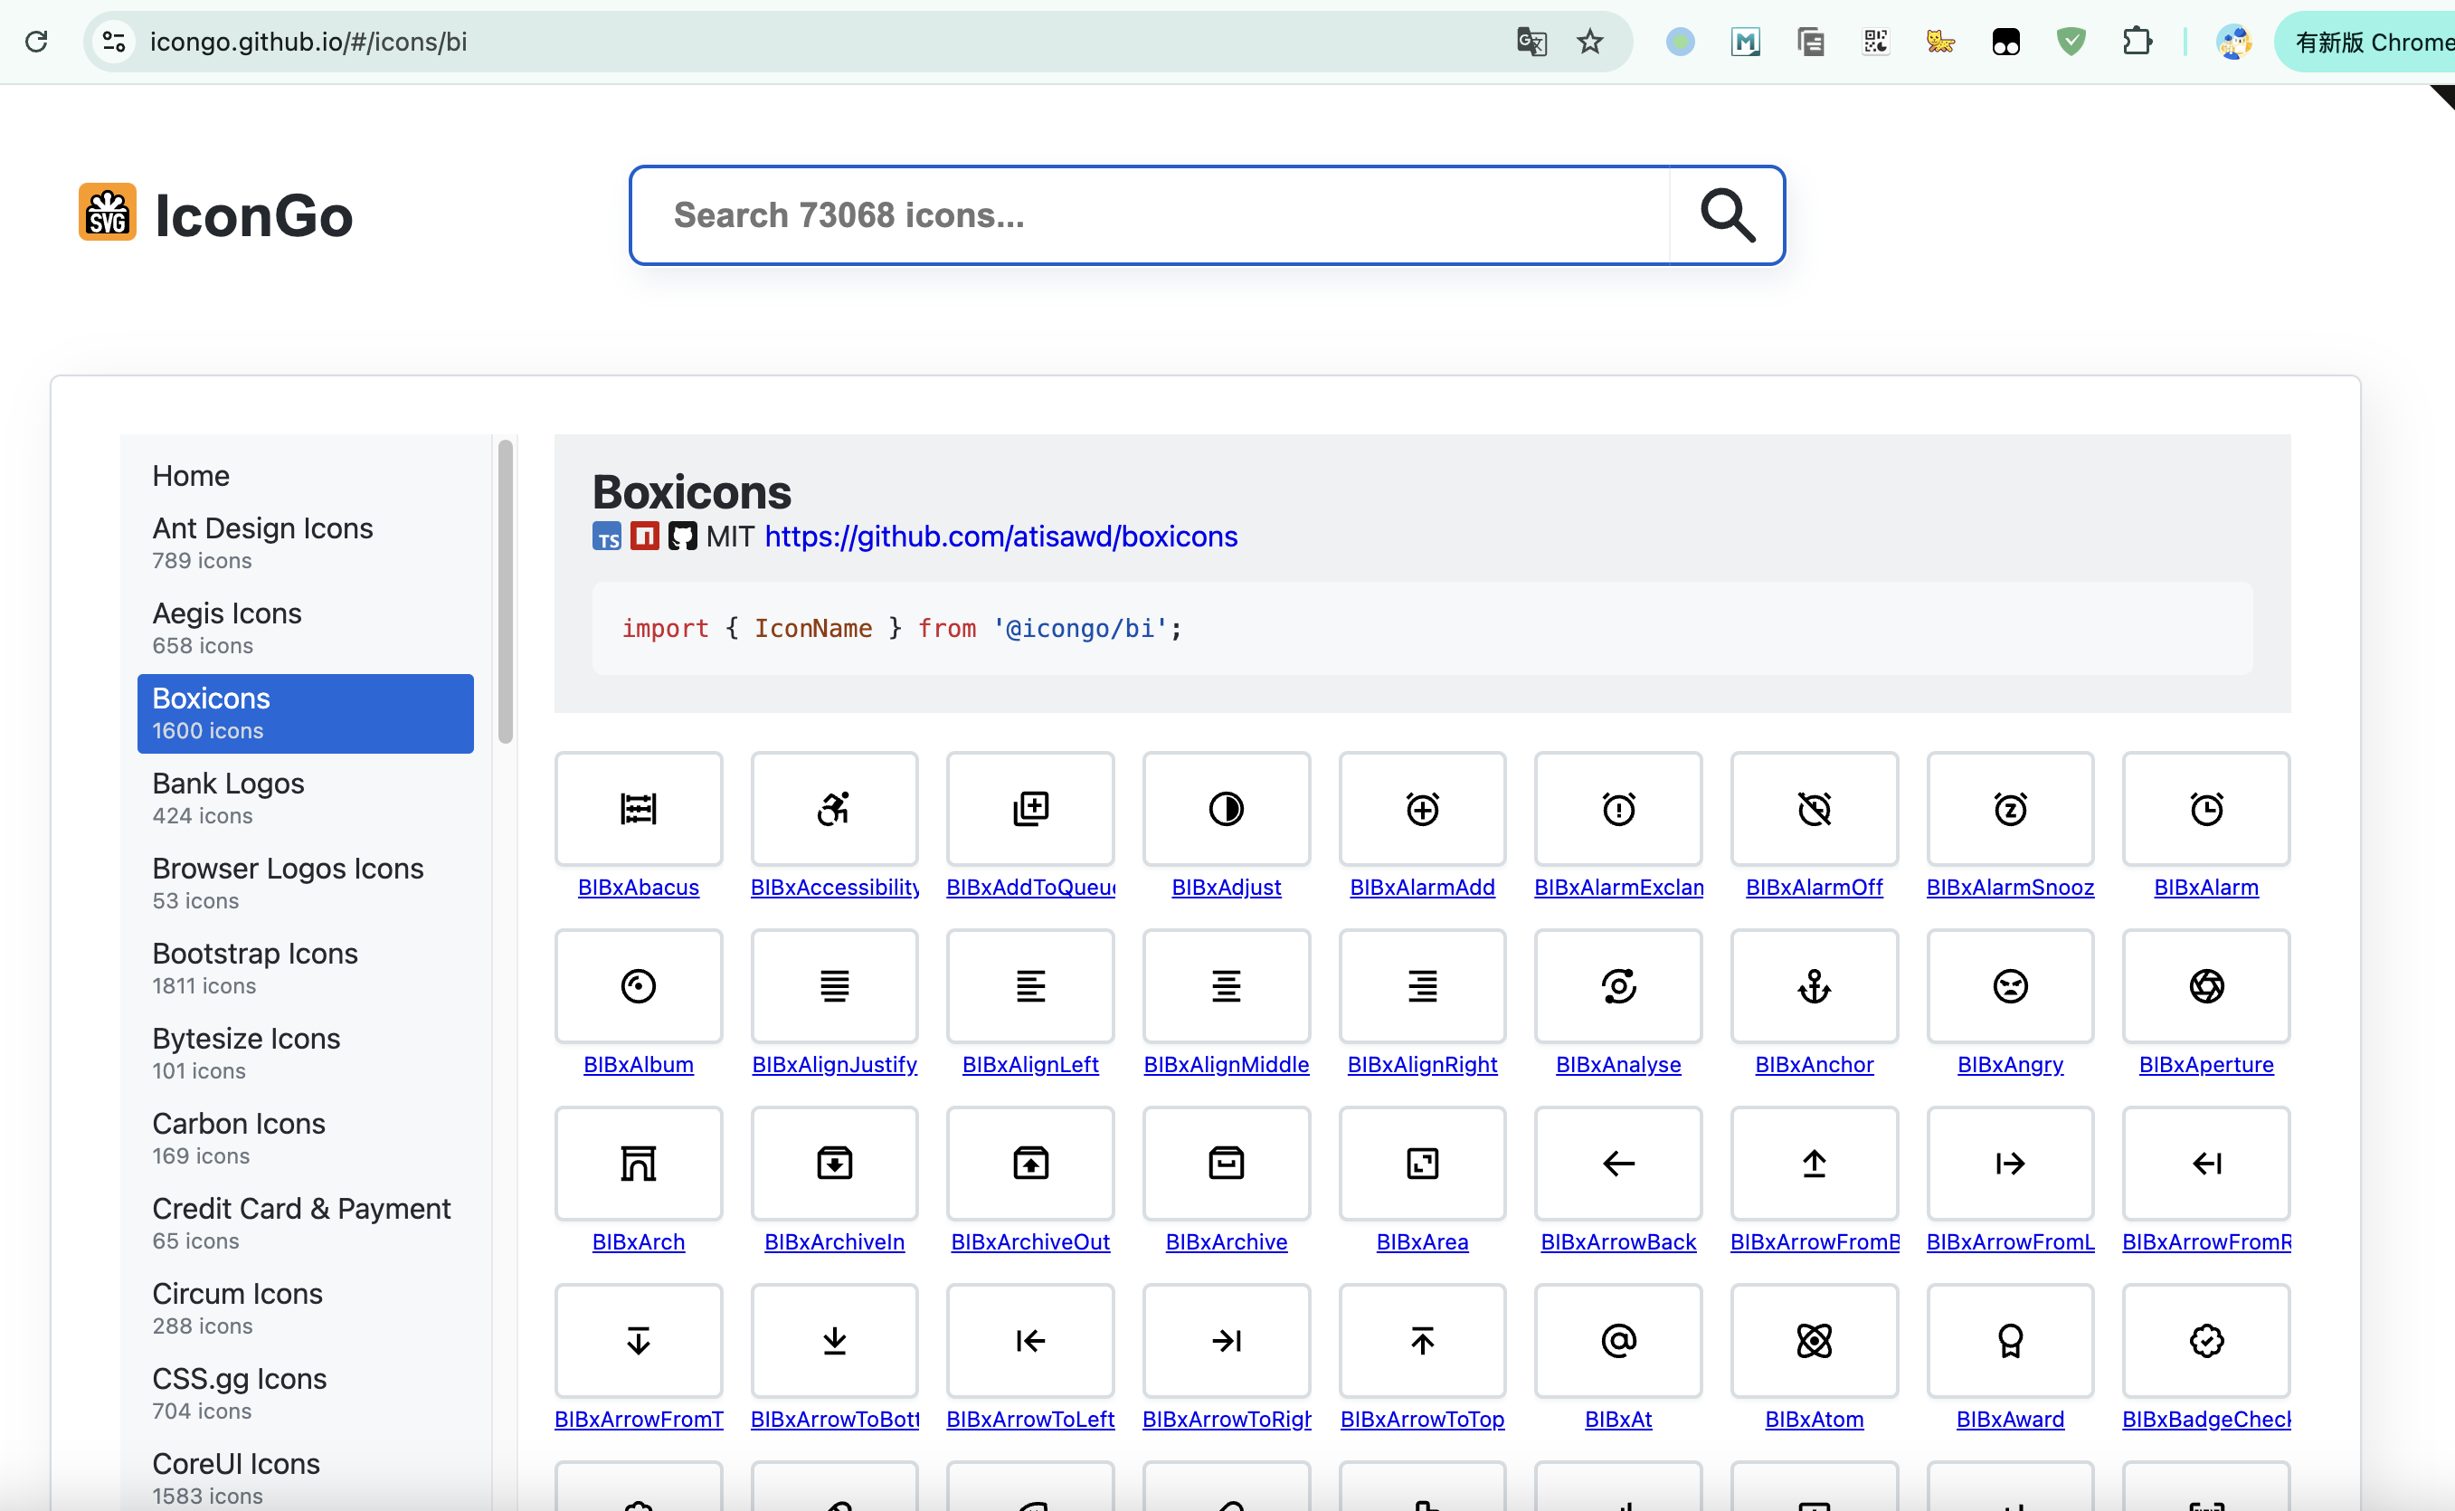The width and height of the screenshot is (2455, 1511).
Task: Open Bank Logos collection
Action: pyautogui.click(x=306, y=798)
